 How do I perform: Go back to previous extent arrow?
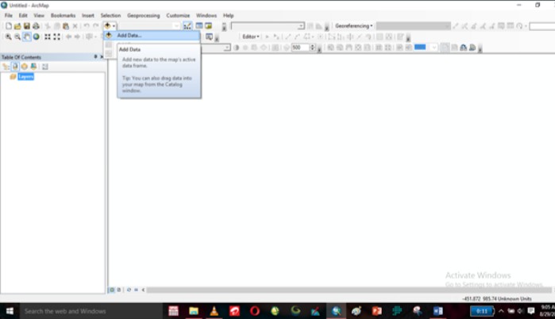pyautogui.click(x=68, y=37)
